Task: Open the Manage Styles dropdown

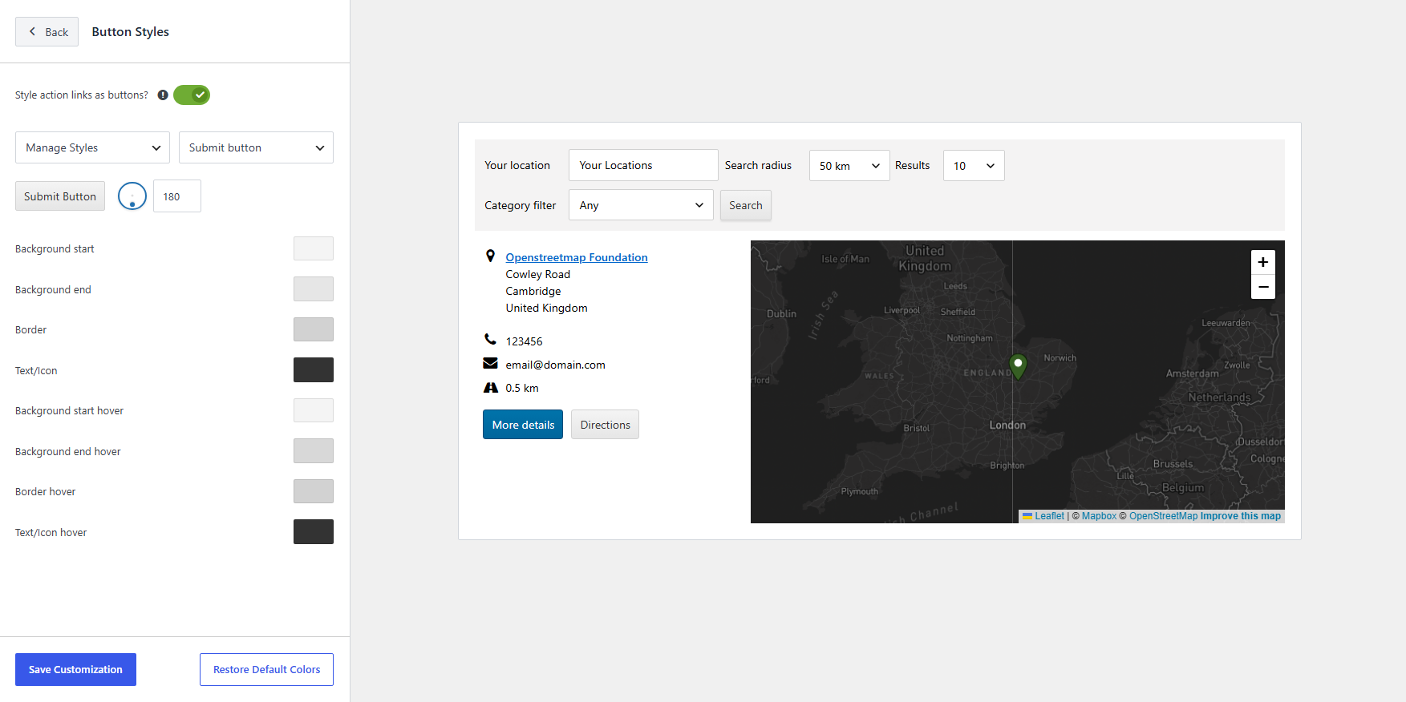Action: coord(92,147)
